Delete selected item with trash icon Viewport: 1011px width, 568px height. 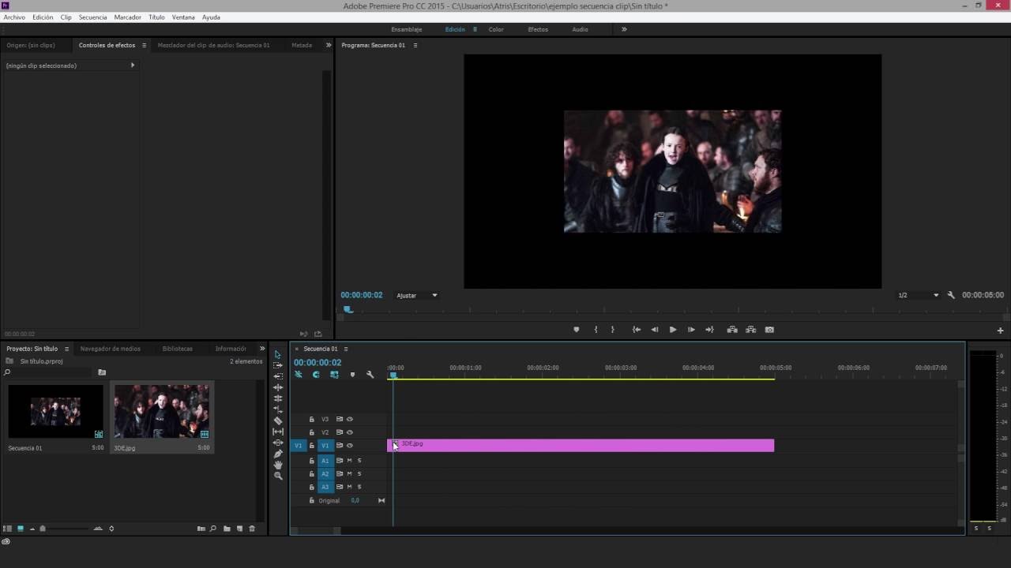(252, 529)
